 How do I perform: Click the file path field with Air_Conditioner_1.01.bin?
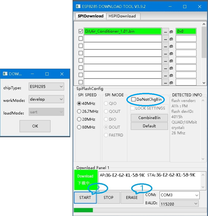tap(123, 31)
